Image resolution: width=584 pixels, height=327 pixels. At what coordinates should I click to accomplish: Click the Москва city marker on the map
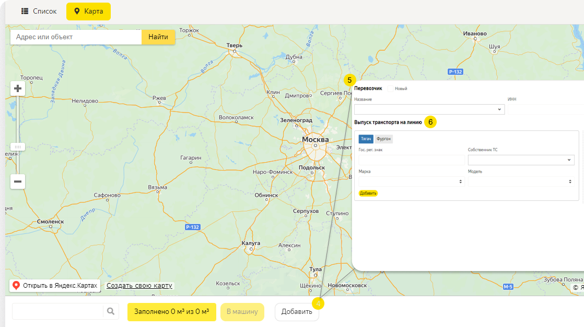pos(316,140)
